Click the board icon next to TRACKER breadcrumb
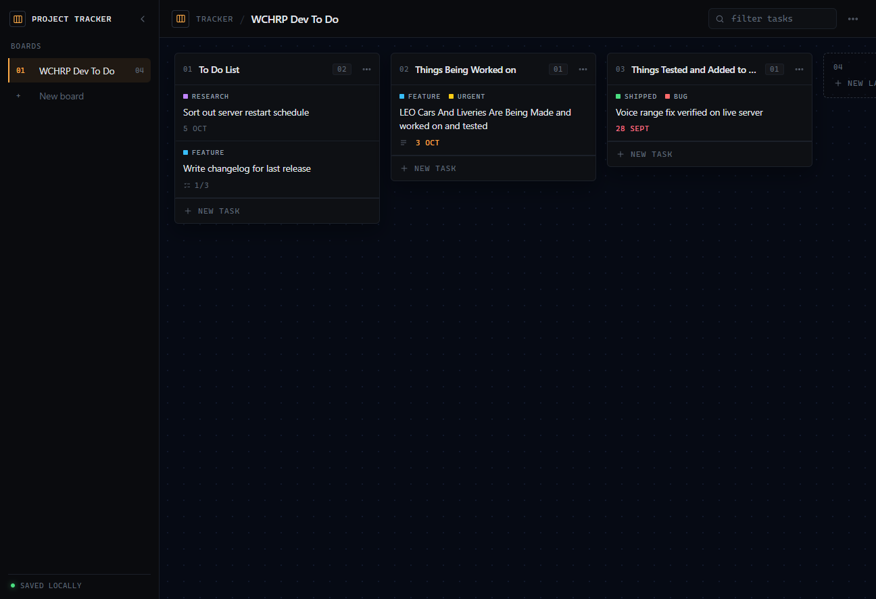This screenshot has width=876, height=599. tap(180, 19)
